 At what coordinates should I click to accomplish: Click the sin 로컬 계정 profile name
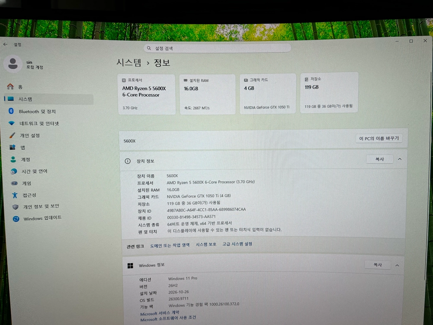click(35, 65)
